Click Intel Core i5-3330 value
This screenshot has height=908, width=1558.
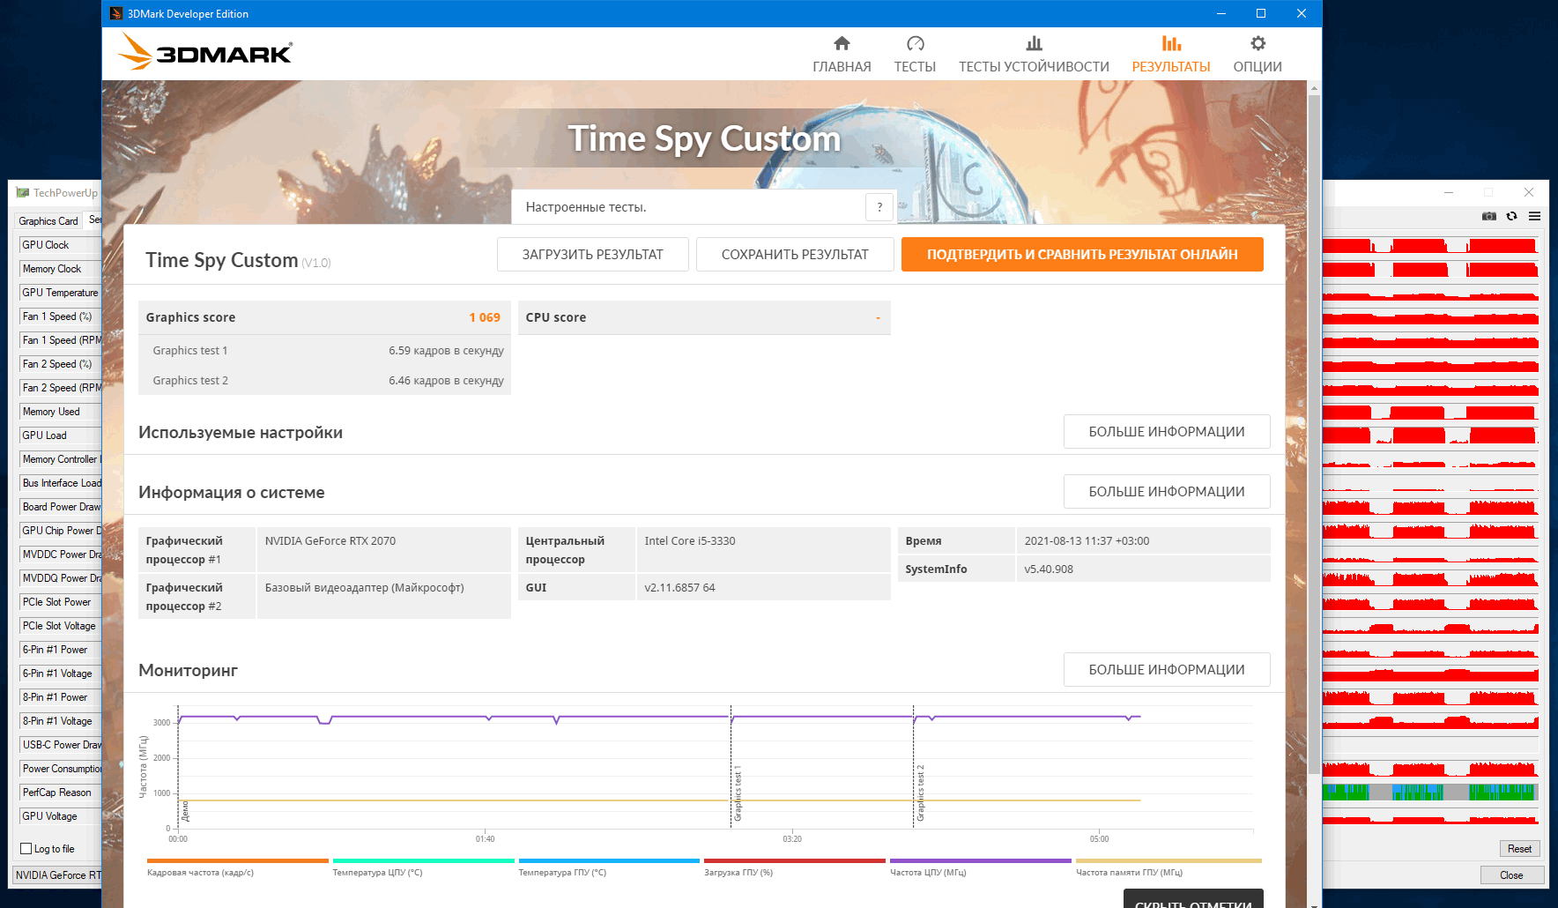690,541
